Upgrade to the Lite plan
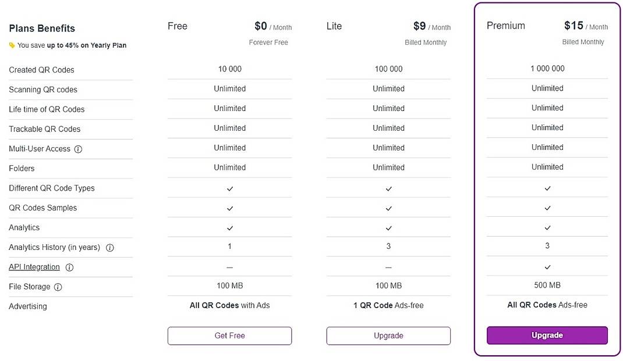The image size is (623, 361). (x=388, y=335)
